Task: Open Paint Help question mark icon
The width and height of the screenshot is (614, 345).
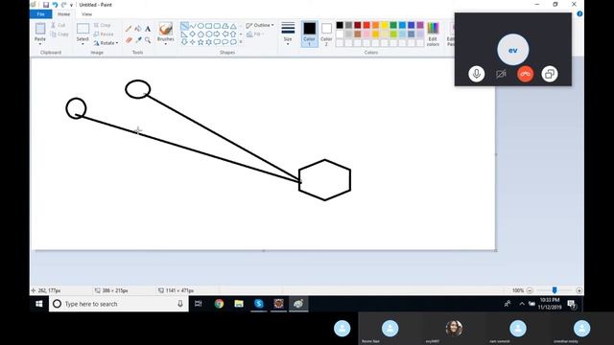Action: 579,13
